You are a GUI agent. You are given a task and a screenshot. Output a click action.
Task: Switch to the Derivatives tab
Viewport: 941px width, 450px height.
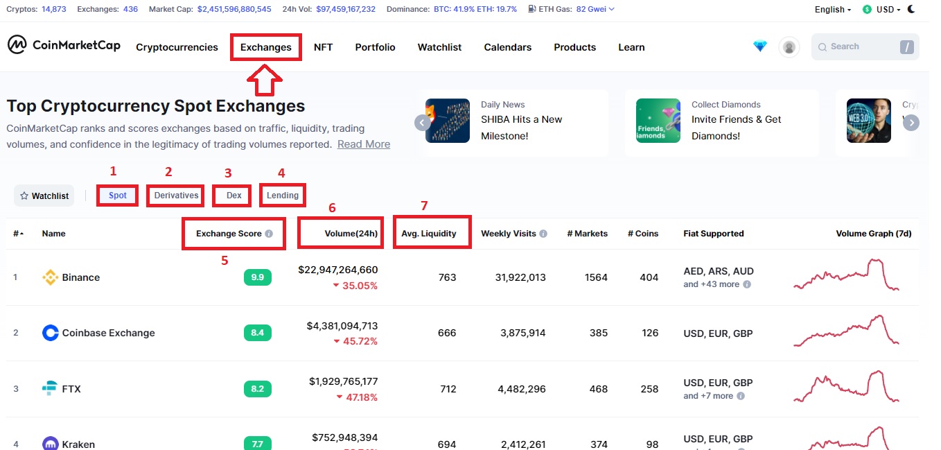pos(176,196)
